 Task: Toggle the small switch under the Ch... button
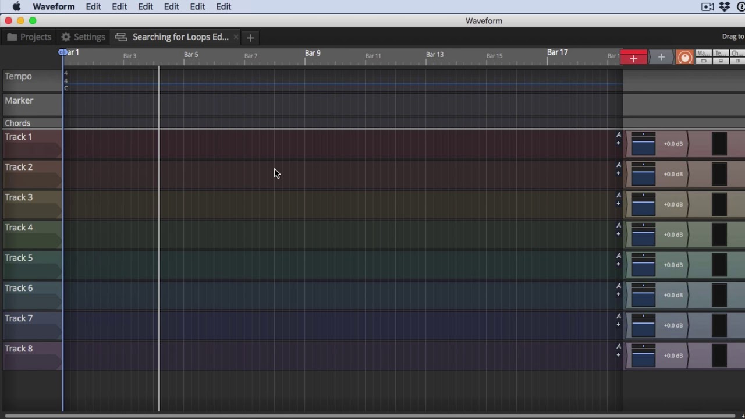737,61
